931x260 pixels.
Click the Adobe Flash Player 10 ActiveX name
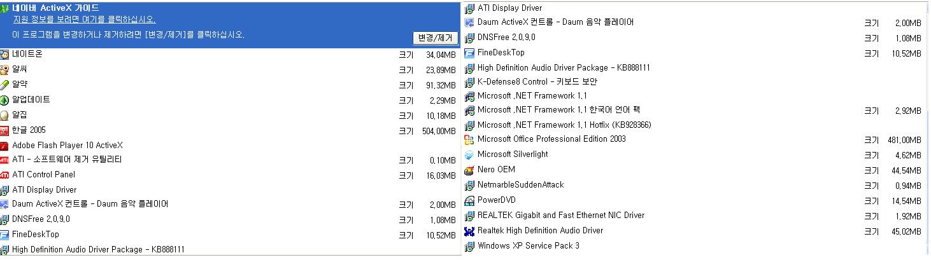[x=68, y=146]
